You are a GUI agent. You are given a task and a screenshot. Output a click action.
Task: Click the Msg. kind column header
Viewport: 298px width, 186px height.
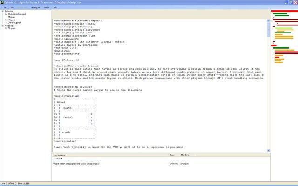click(x=185, y=155)
